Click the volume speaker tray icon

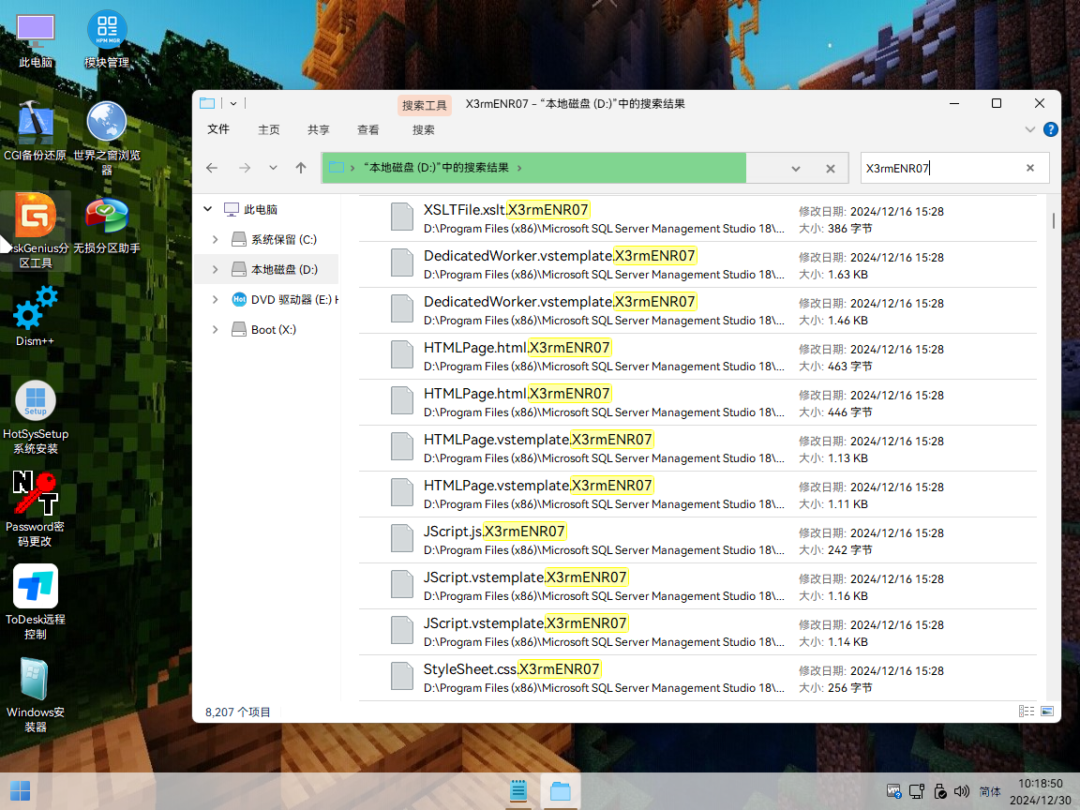[962, 791]
